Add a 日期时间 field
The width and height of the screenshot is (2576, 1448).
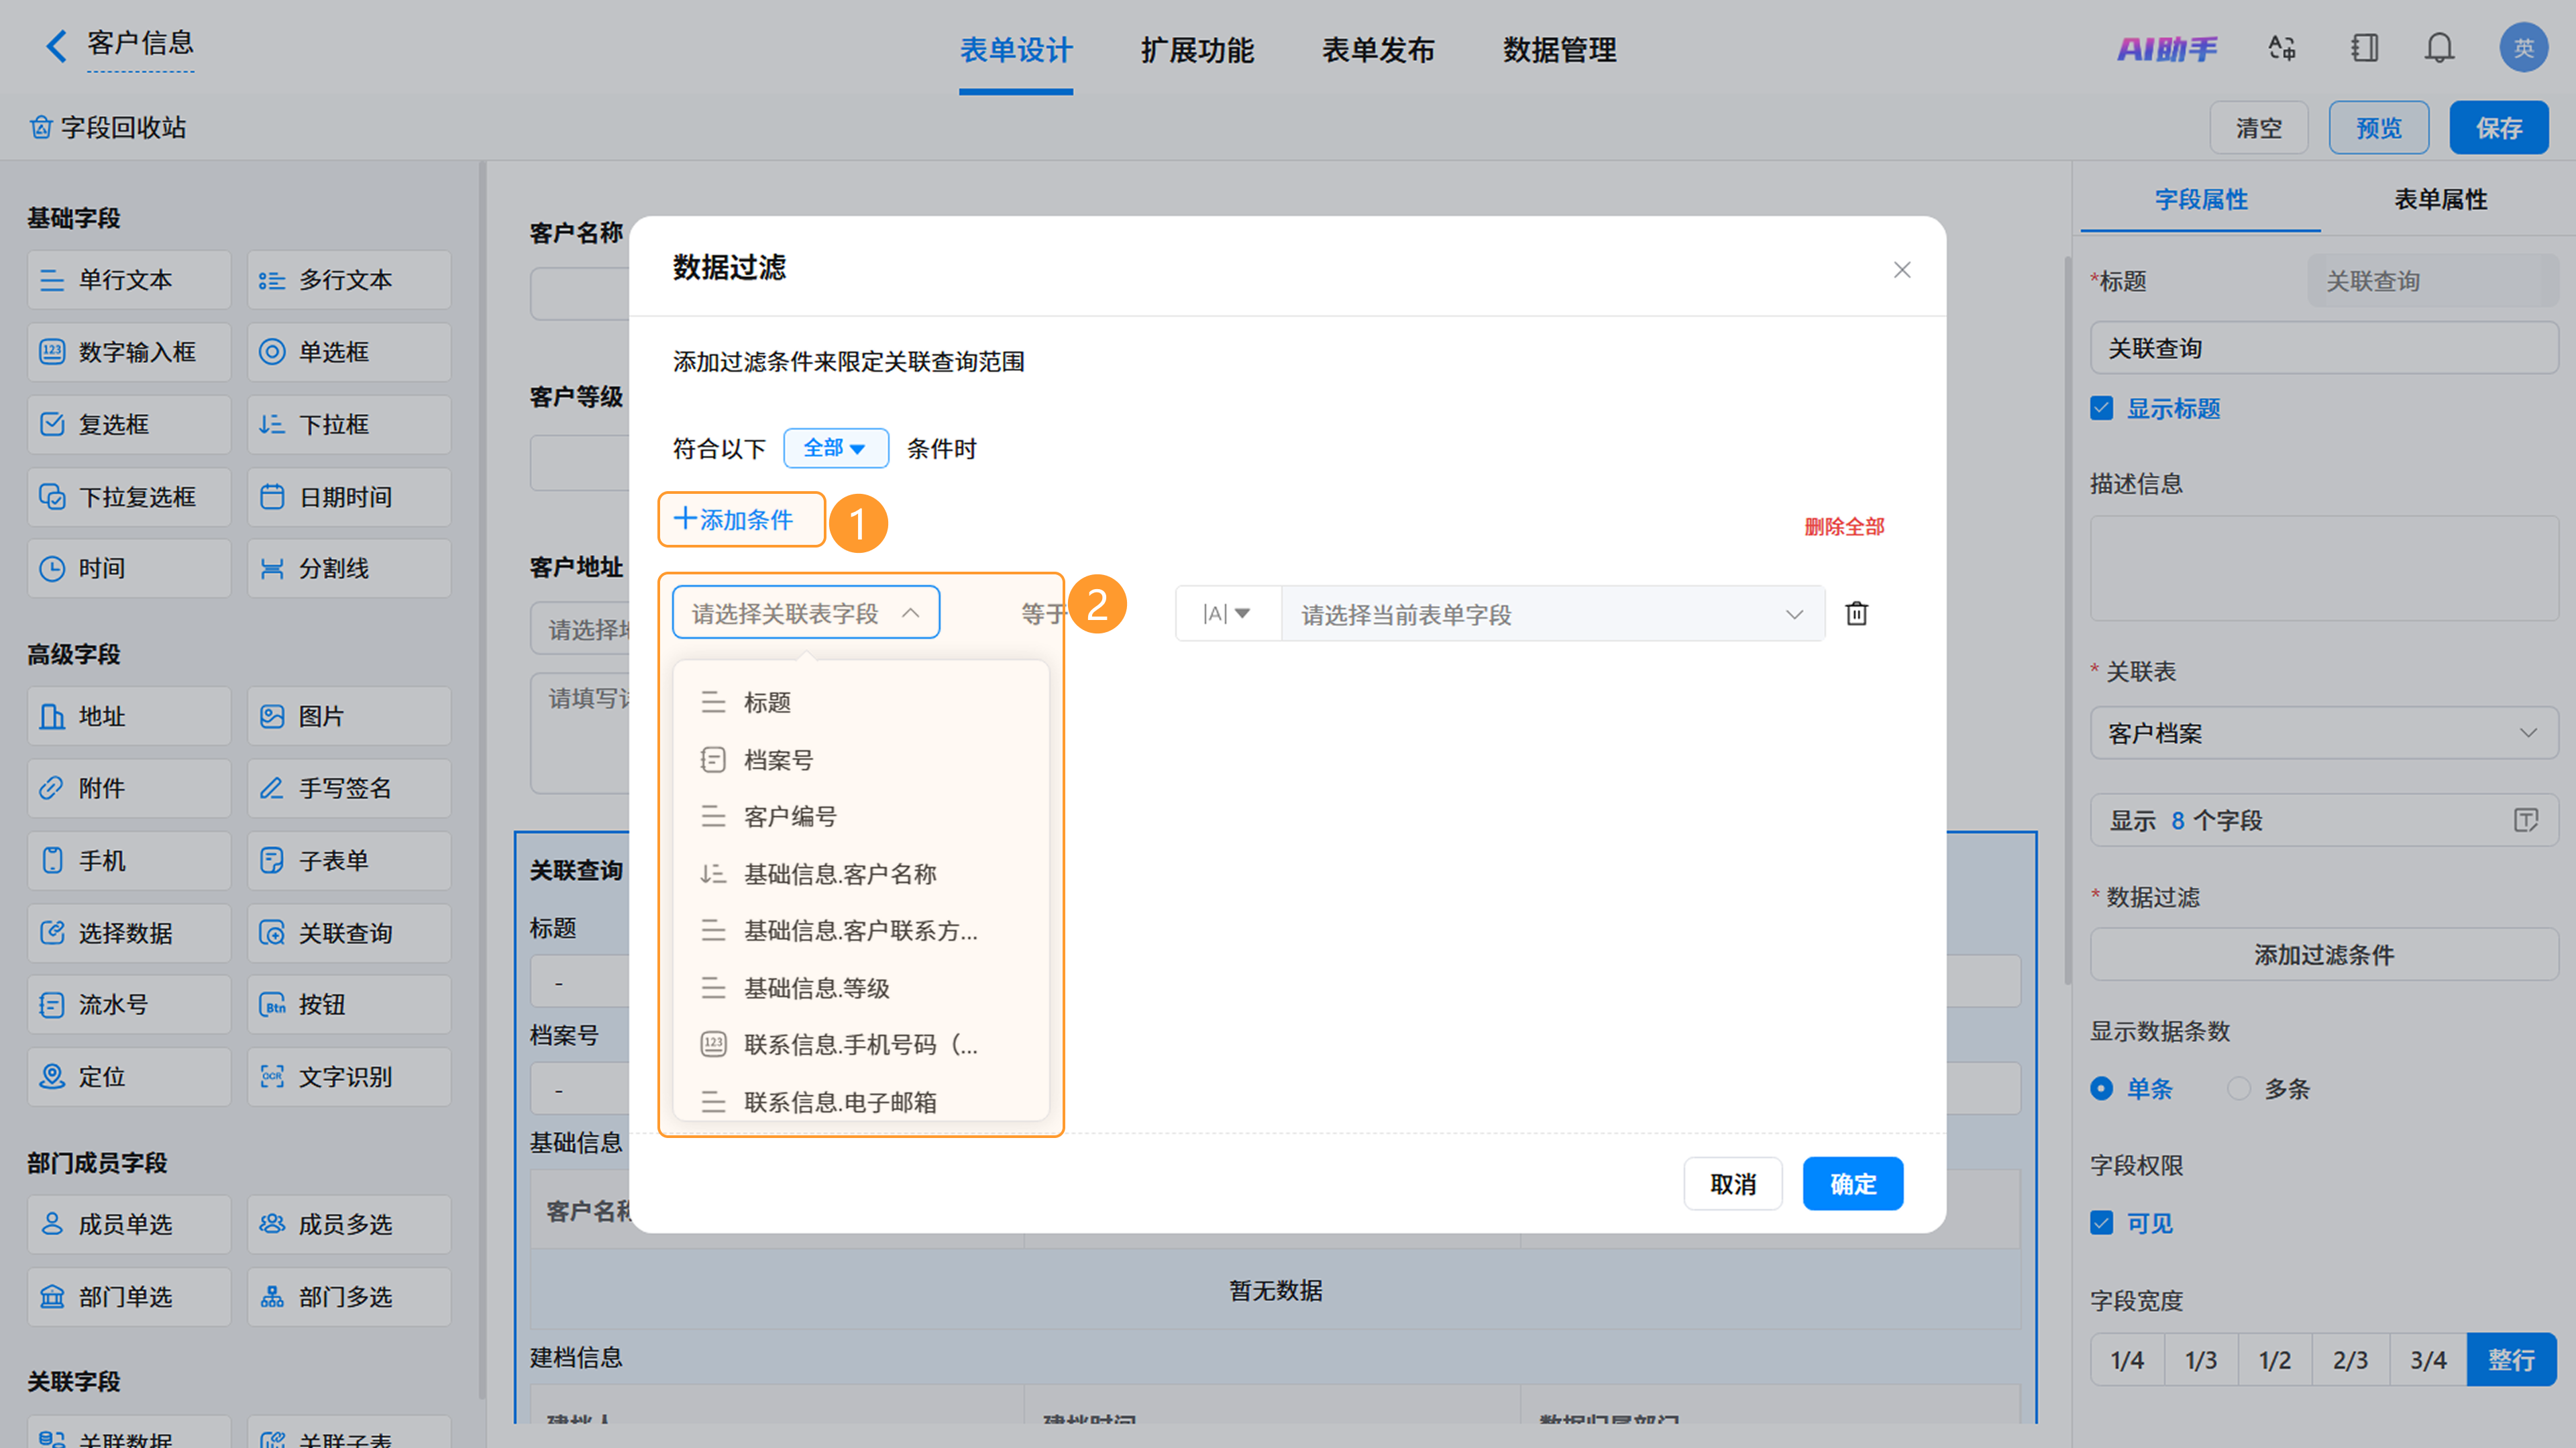pyautogui.click(x=349, y=497)
